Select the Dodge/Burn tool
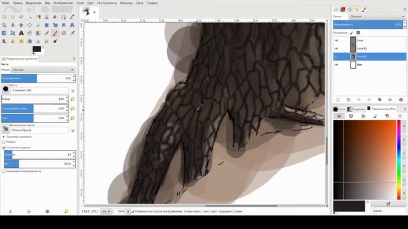The height and width of the screenshot is (229, 408). [55, 41]
